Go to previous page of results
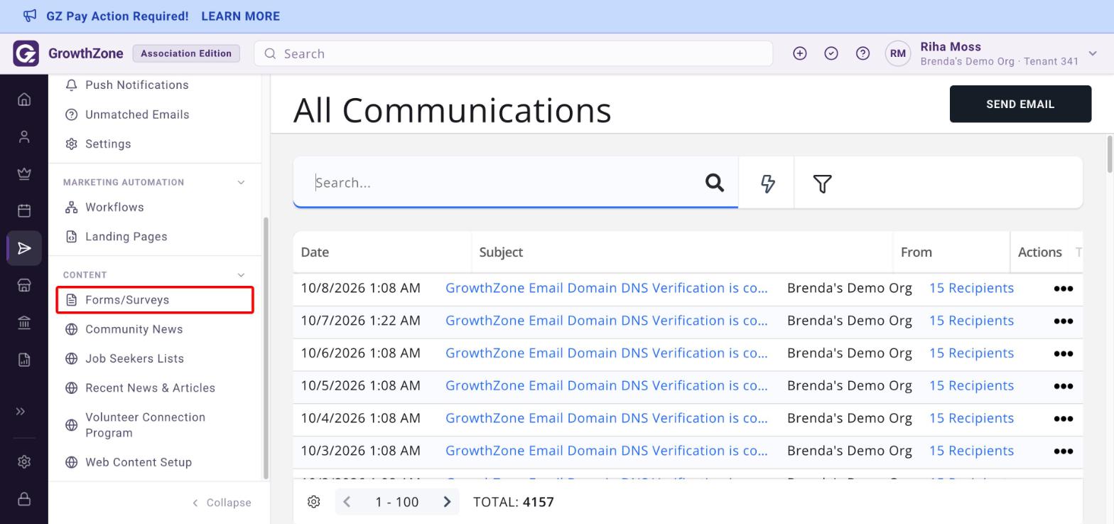Image resolution: width=1114 pixels, height=524 pixels. [347, 502]
